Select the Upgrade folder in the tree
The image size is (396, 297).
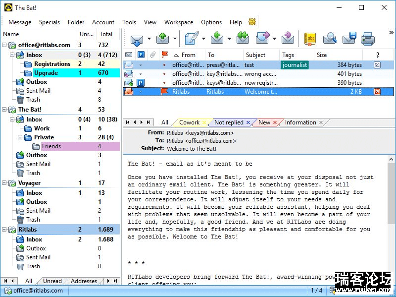point(46,73)
